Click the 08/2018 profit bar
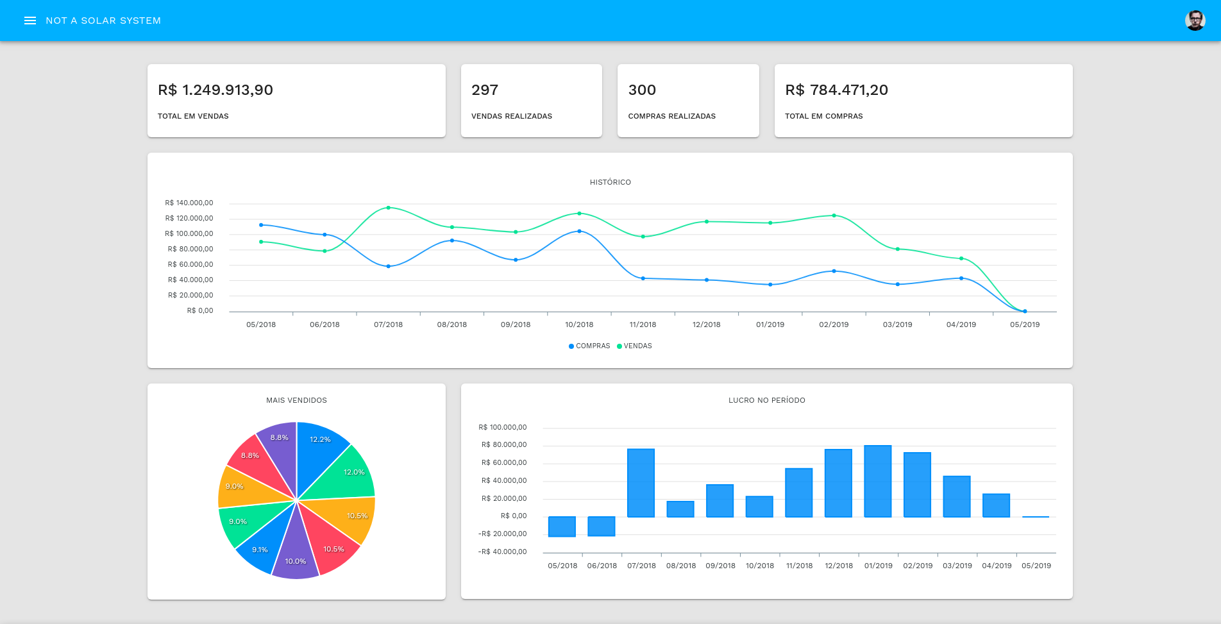Screen dimensions: 1221x624 coord(680,509)
